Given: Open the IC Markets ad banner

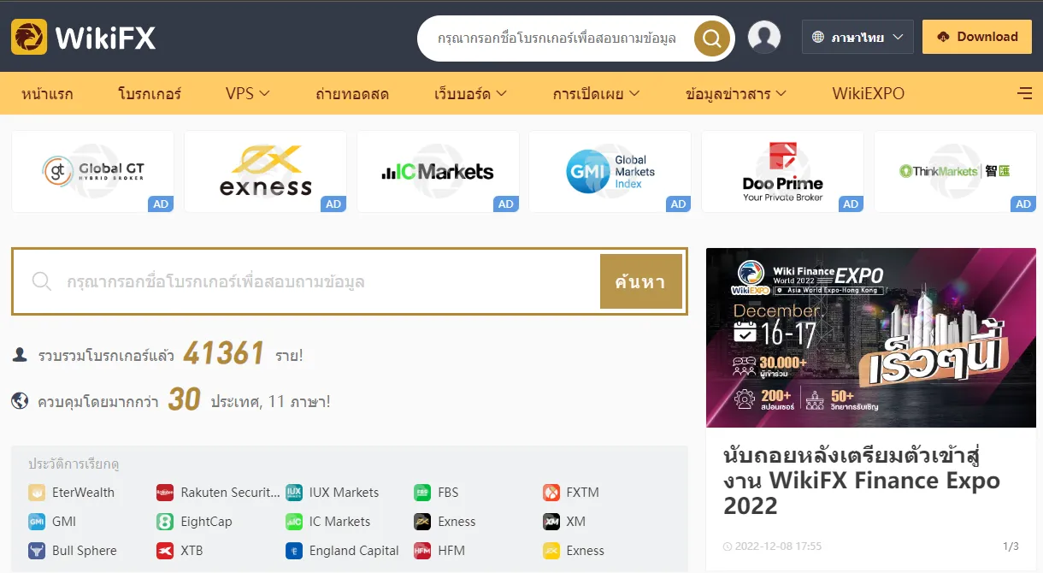Looking at the screenshot, I should click(x=438, y=171).
